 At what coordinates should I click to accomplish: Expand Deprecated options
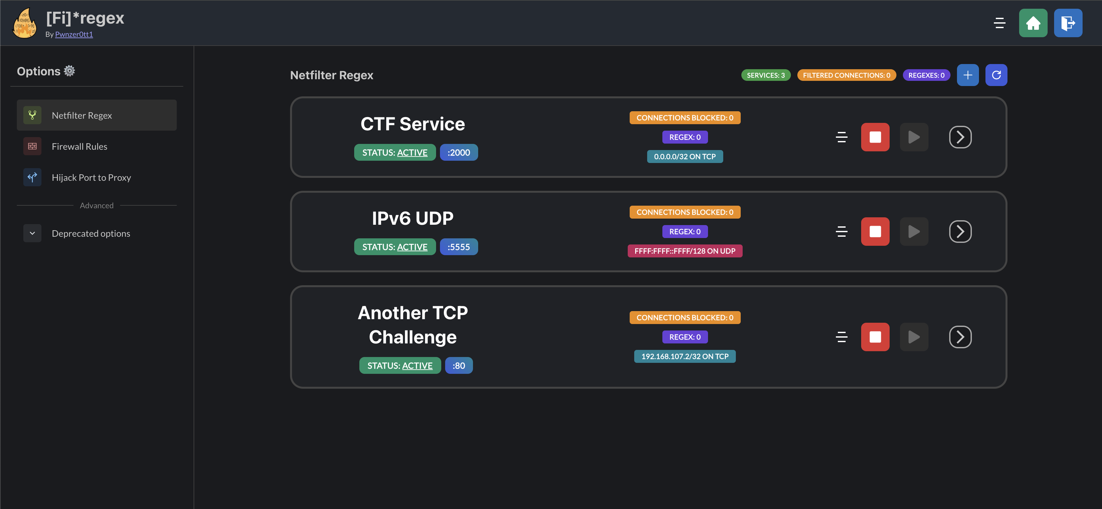32,233
